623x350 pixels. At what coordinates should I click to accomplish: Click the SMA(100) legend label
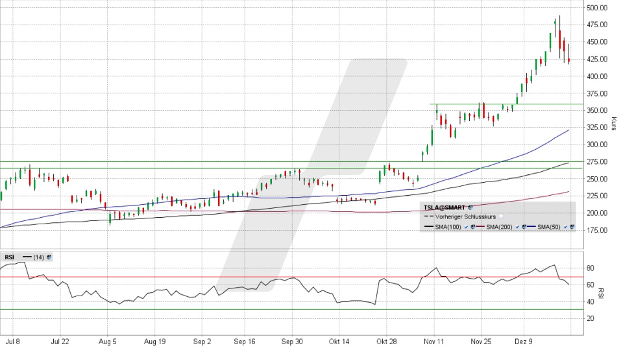click(x=448, y=227)
